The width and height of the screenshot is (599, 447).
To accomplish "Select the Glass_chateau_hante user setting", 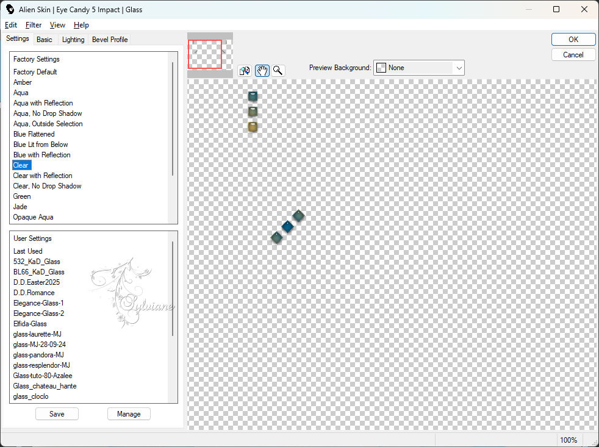I will 45,385.
